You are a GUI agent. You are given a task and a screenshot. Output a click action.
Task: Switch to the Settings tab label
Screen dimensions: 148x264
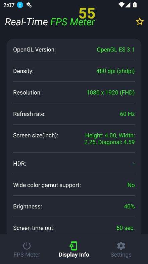click(121, 255)
